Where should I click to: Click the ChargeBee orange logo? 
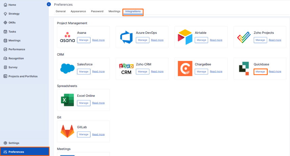[x=185, y=69]
